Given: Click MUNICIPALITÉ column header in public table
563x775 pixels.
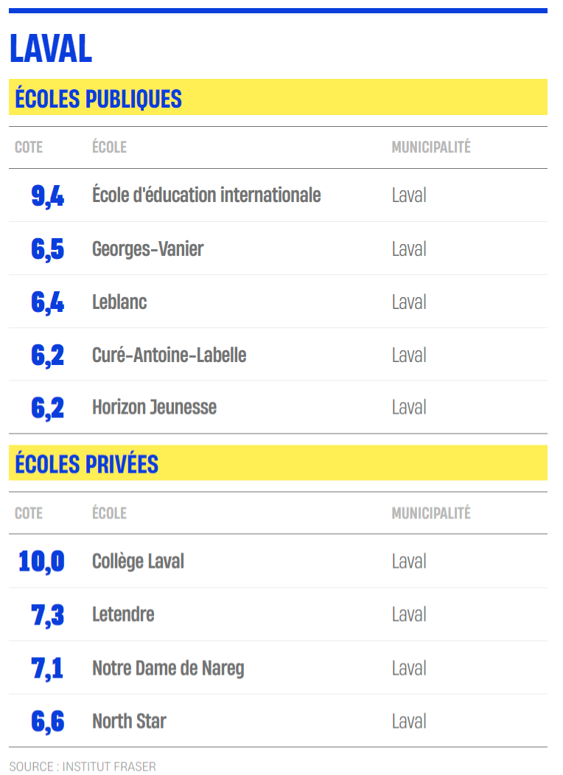Looking at the screenshot, I should [431, 147].
